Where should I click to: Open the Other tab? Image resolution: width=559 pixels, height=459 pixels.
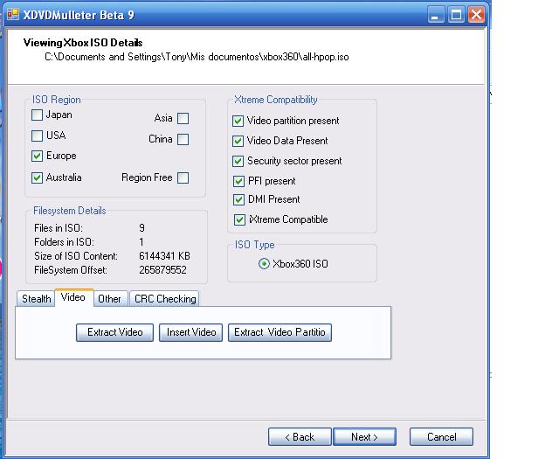tap(110, 299)
